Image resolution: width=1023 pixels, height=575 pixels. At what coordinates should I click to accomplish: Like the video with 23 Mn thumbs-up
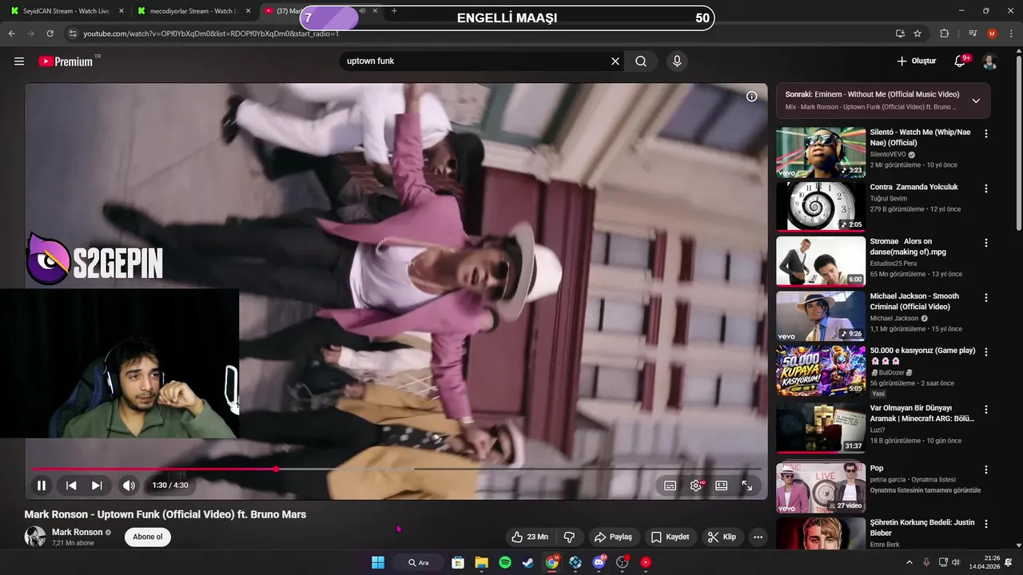click(530, 537)
